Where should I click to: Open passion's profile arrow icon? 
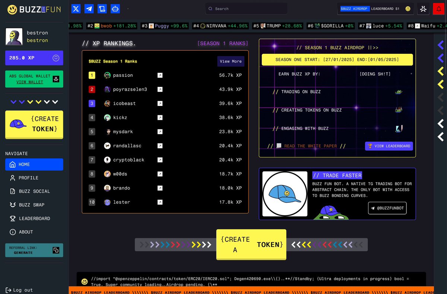pyautogui.click(x=160, y=75)
